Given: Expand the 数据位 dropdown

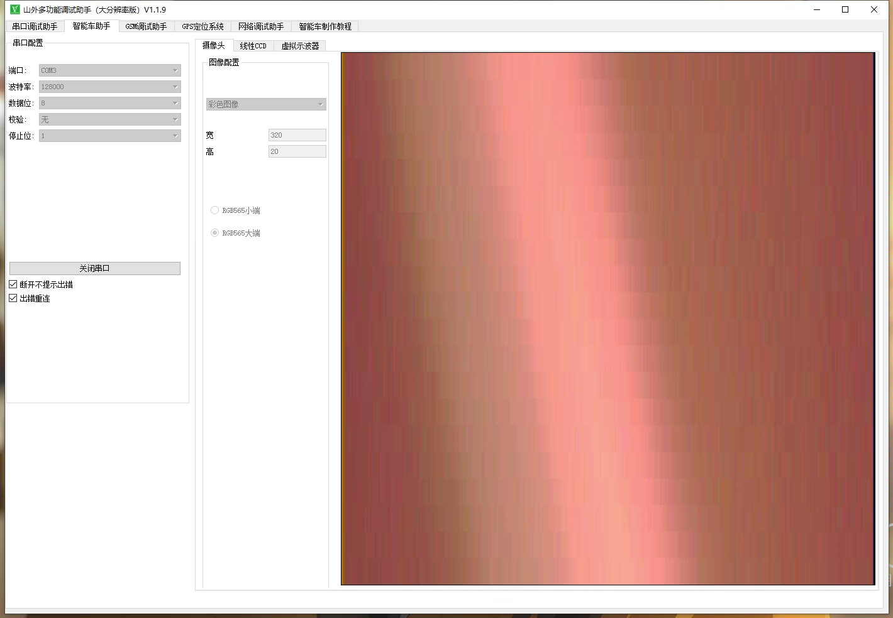Looking at the screenshot, I should tap(110, 103).
